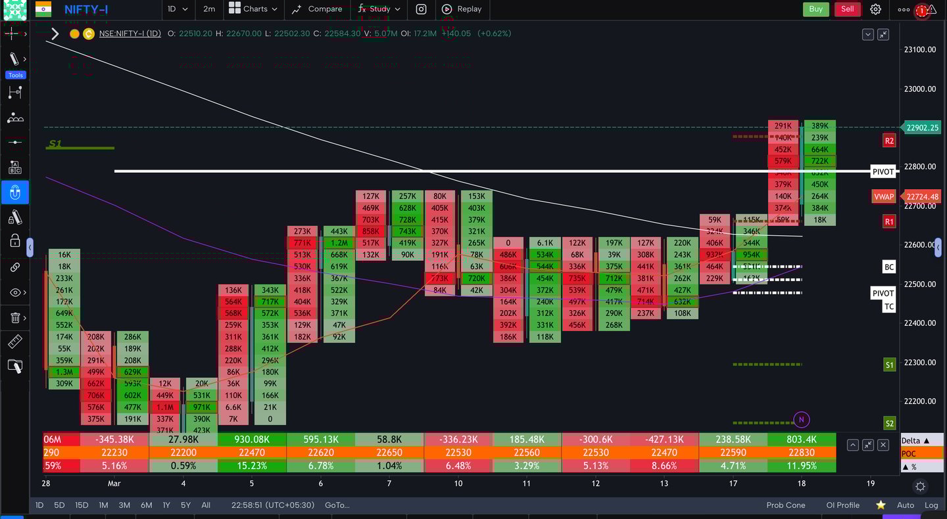The width and height of the screenshot is (947, 519).
Task: Open the chart pane dropdown chevron
Action: 868,34
